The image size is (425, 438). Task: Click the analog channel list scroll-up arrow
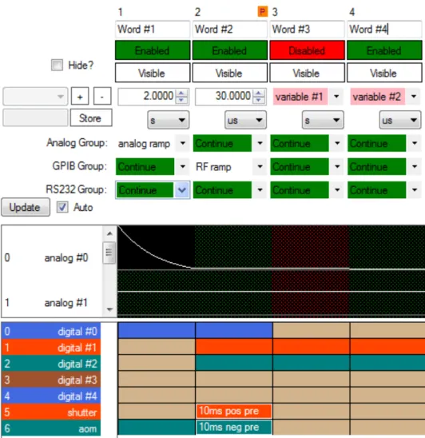(x=109, y=233)
